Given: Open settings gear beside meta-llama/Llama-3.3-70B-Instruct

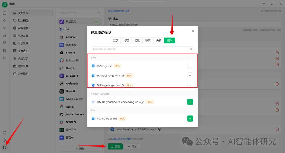Looking at the screenshot, I should [159, 129].
